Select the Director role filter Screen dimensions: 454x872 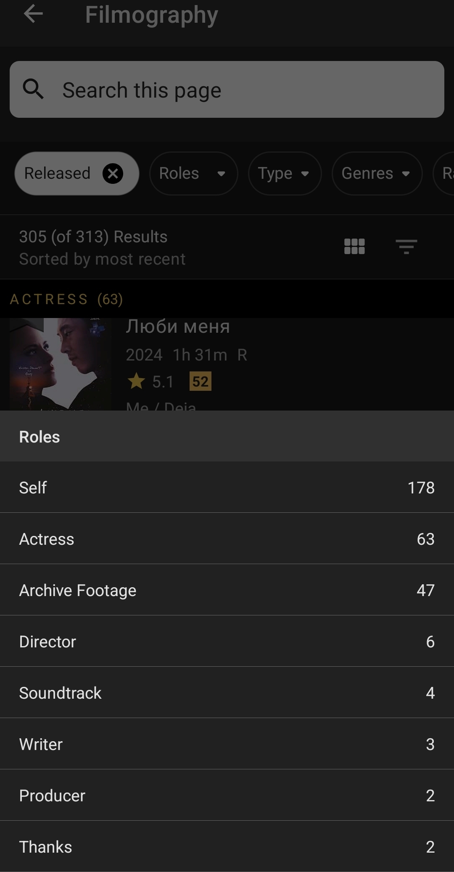point(227,641)
